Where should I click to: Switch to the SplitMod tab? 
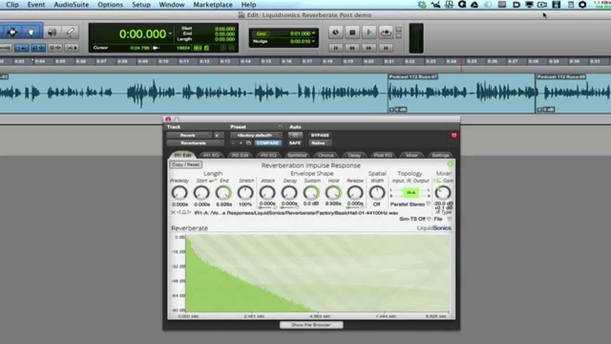(297, 155)
